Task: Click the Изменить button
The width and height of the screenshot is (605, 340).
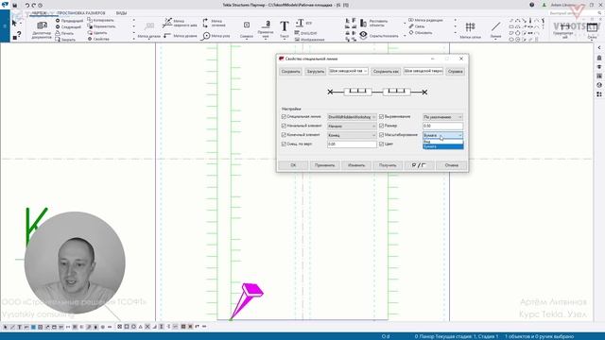Action: point(356,165)
